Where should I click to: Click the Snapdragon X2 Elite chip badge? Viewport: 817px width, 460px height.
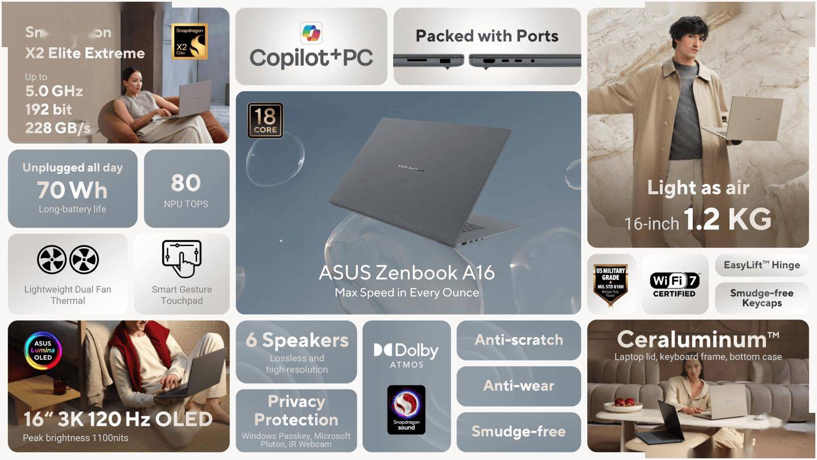point(189,41)
